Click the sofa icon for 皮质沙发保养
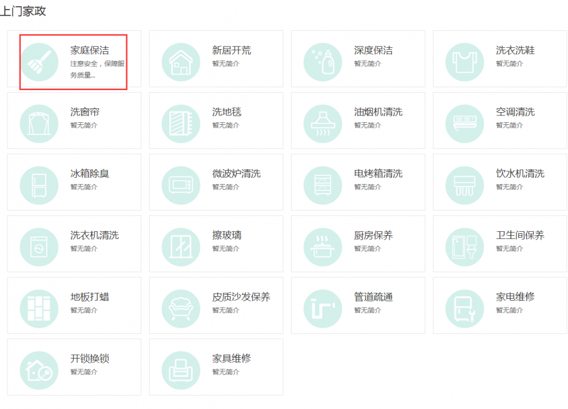The image size is (568, 409). [x=180, y=309]
